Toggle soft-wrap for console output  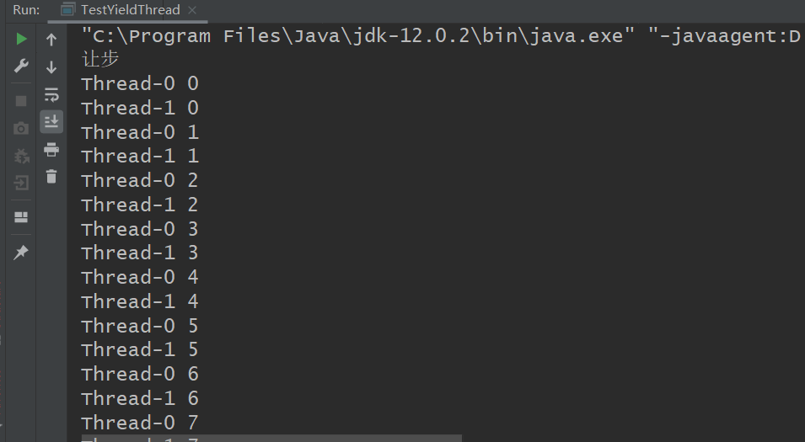click(51, 94)
